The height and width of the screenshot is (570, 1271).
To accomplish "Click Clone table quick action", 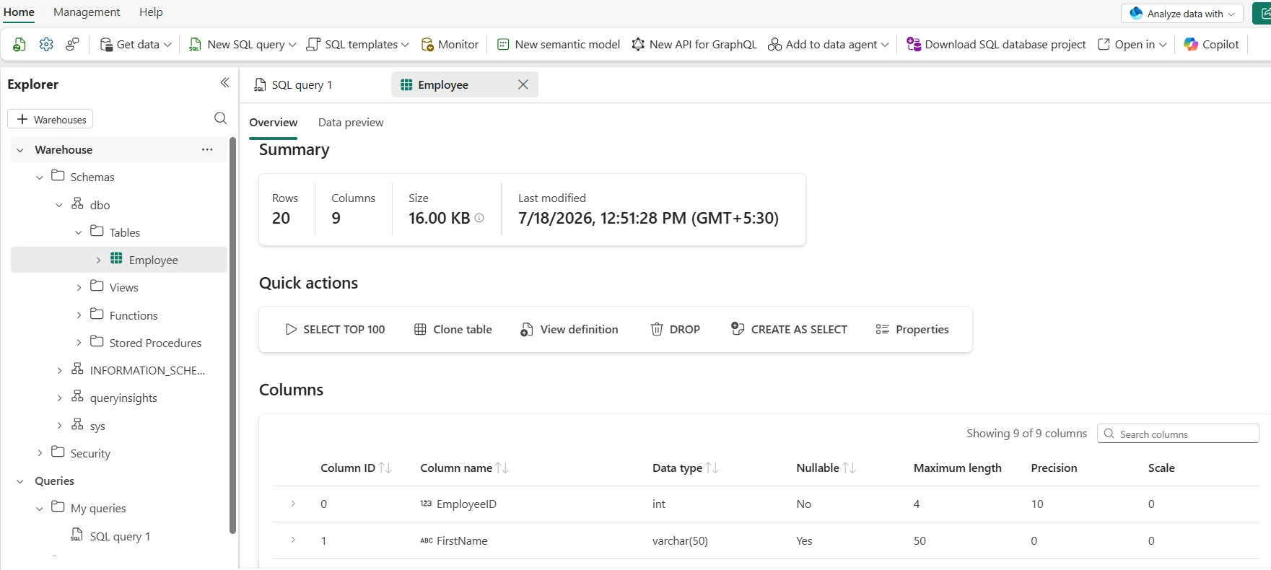I will coord(453,329).
